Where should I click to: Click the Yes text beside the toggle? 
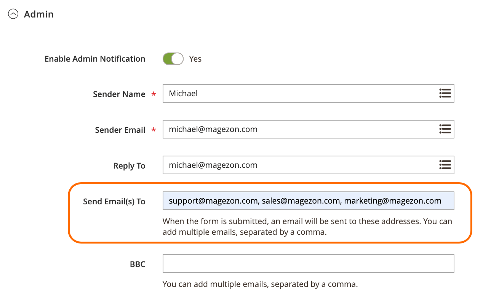coord(195,59)
